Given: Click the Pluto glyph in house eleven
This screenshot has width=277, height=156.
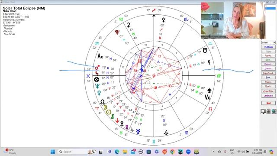Looking at the screenshot, I should tap(117, 32).
